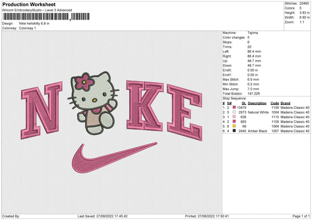Click thread code 1115
The height and width of the screenshot is (220, 312).
coord(275,117)
